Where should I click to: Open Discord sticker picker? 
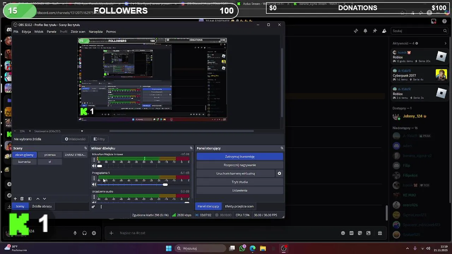[360, 233]
